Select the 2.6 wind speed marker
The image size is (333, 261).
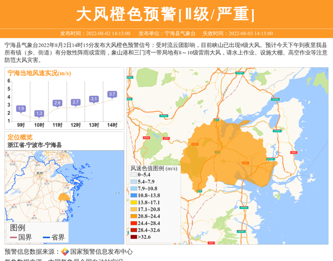(x=57, y=103)
